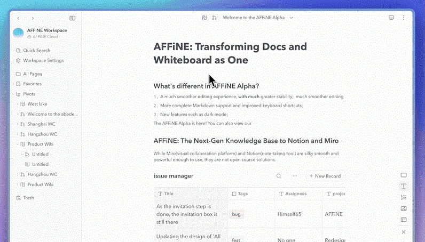Add a New Record to issue manager

pyautogui.click(x=324, y=176)
